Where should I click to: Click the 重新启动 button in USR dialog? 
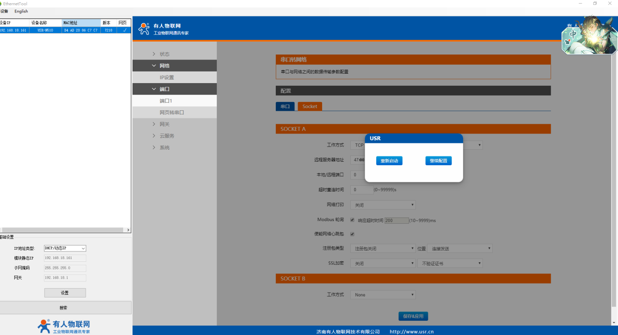pyautogui.click(x=389, y=161)
